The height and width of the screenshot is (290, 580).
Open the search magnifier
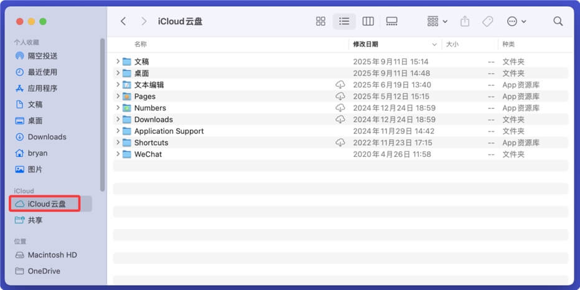558,21
